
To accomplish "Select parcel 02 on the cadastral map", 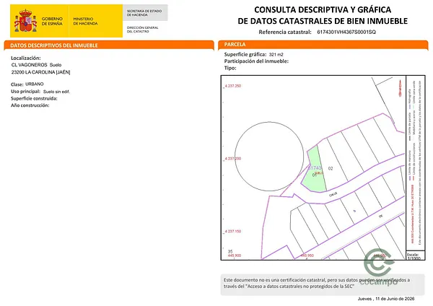I will point(331,168).
